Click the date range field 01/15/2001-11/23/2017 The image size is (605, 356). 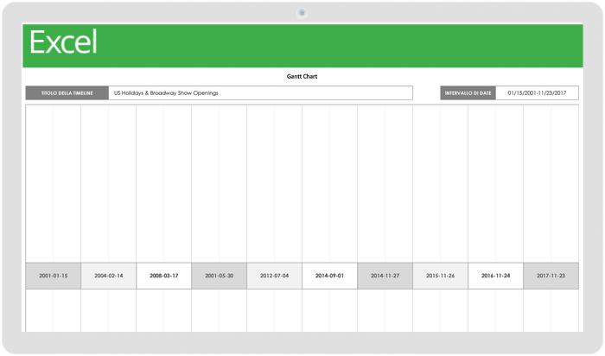537,93
